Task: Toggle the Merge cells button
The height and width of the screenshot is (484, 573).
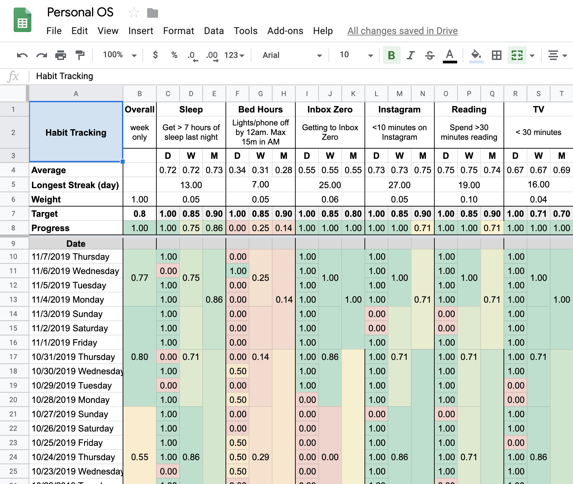Action: coord(517,55)
